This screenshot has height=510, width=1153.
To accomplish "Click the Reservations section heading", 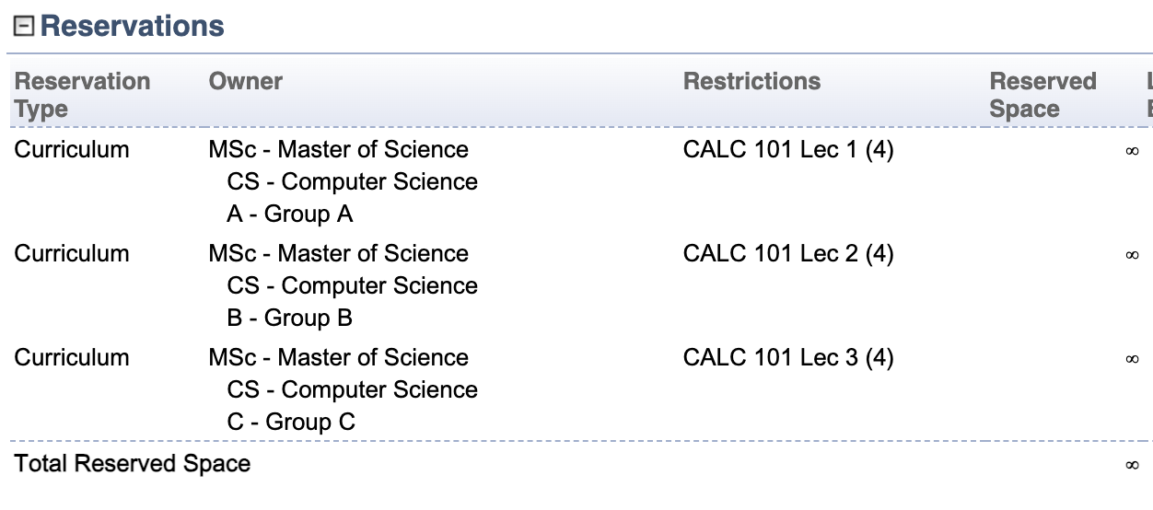I will (133, 26).
